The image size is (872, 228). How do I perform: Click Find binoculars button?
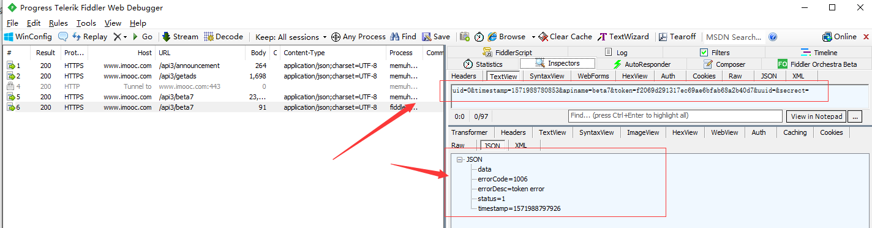(x=404, y=37)
